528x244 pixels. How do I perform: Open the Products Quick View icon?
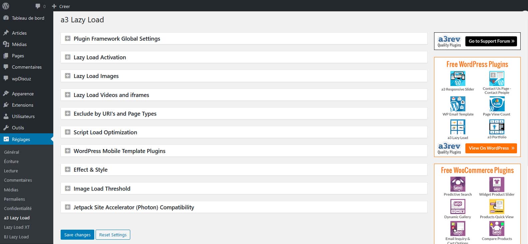point(497,207)
